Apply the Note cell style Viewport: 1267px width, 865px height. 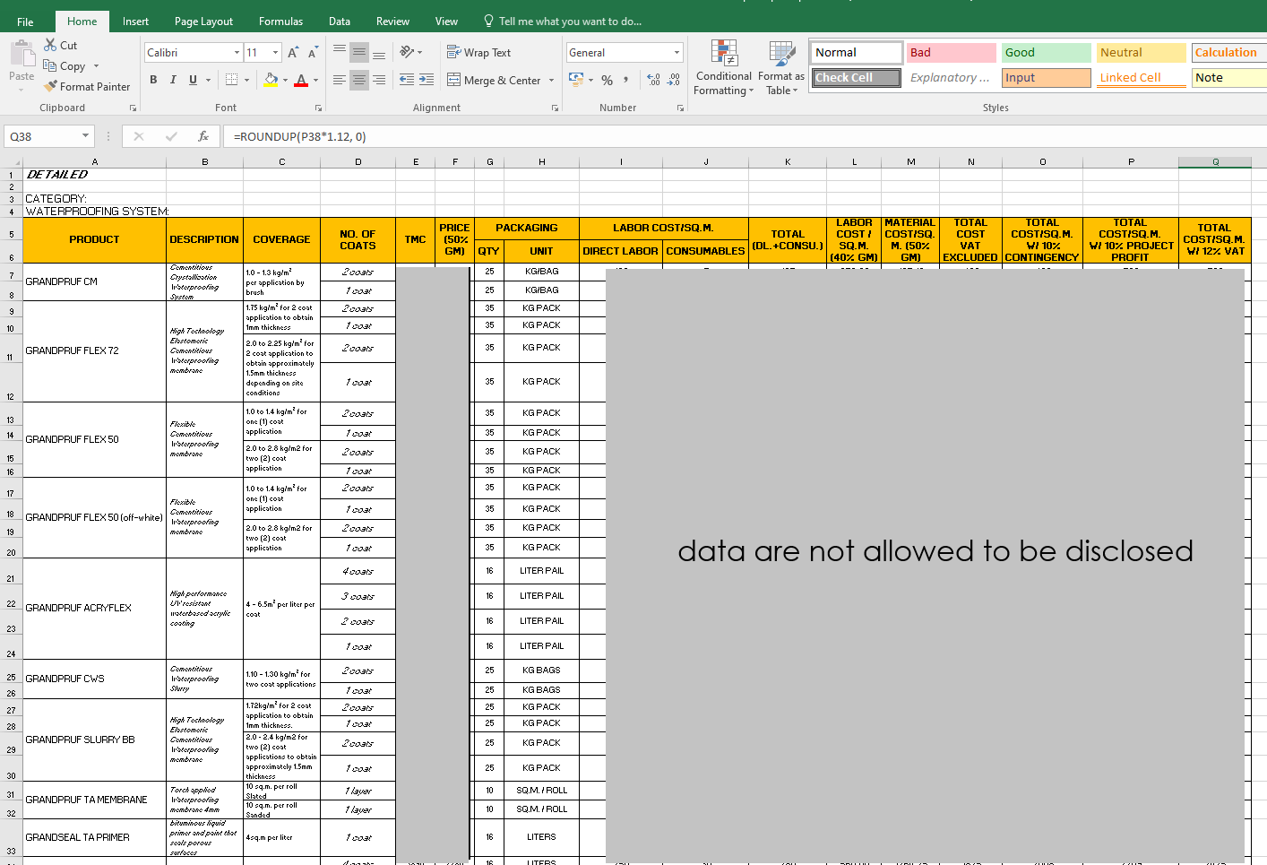click(1229, 78)
